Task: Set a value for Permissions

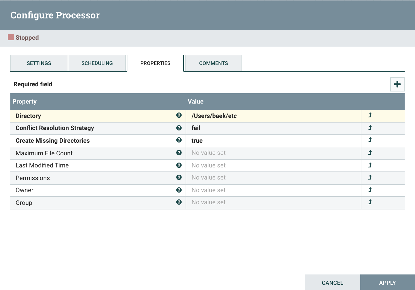Action: point(273,178)
